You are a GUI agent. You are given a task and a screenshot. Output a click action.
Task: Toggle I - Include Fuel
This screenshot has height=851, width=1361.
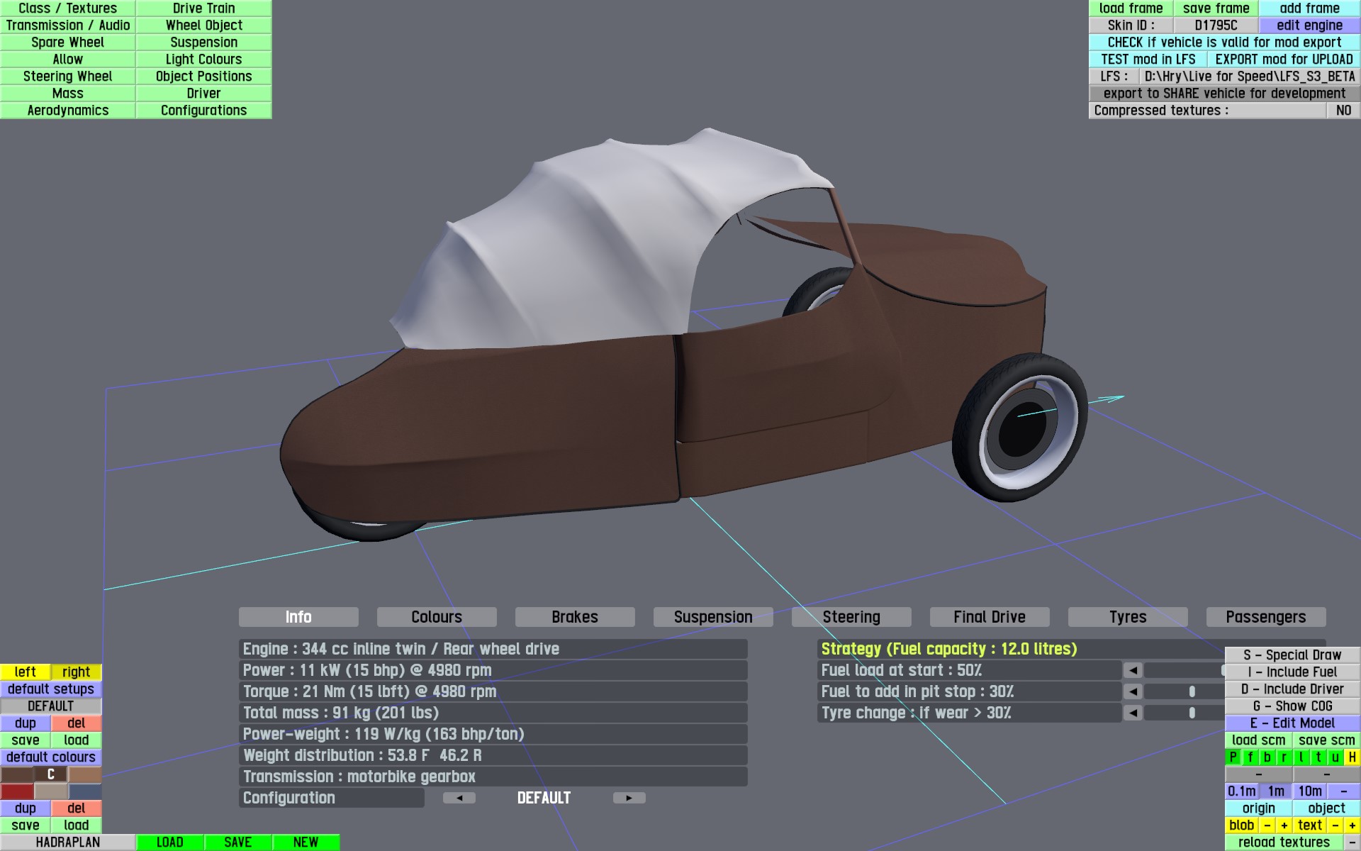1292,672
